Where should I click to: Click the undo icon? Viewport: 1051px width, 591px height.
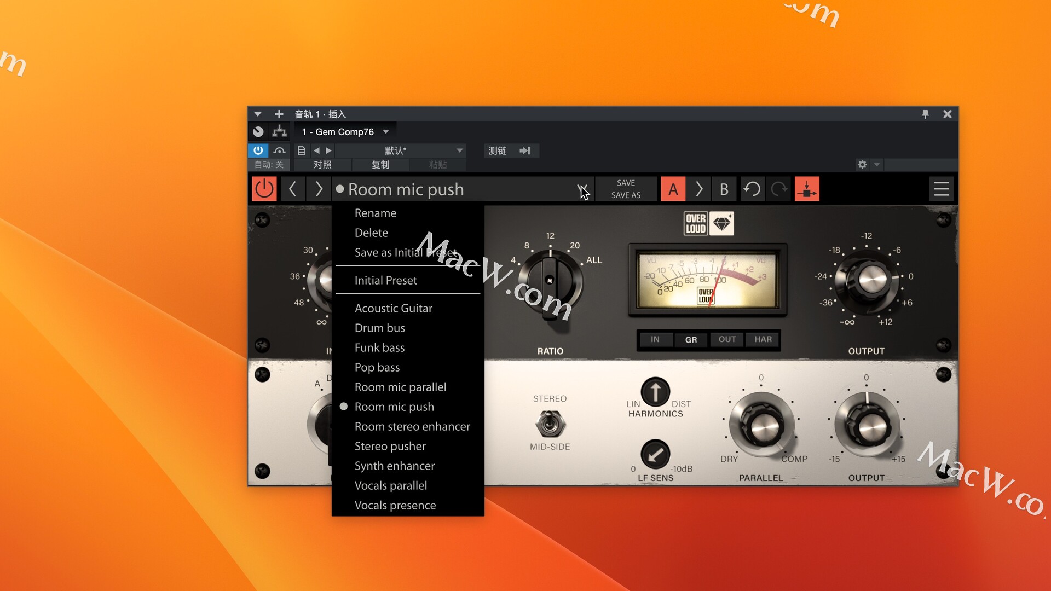(752, 189)
